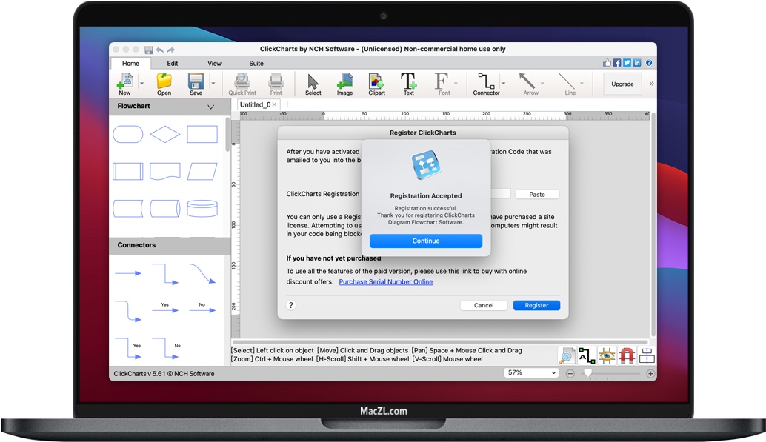Click the Open folder icon

tap(164, 84)
